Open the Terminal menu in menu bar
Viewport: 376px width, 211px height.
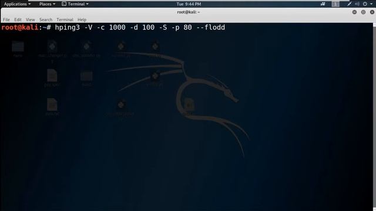click(x=65, y=19)
